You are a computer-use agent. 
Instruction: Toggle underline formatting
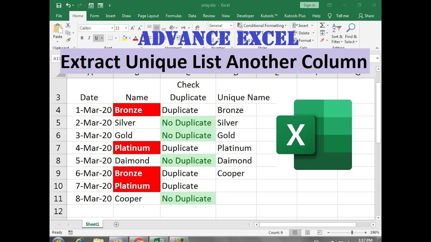click(x=97, y=38)
